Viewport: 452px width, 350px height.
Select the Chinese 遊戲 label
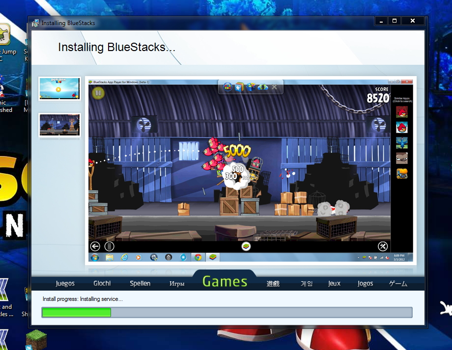click(x=273, y=284)
